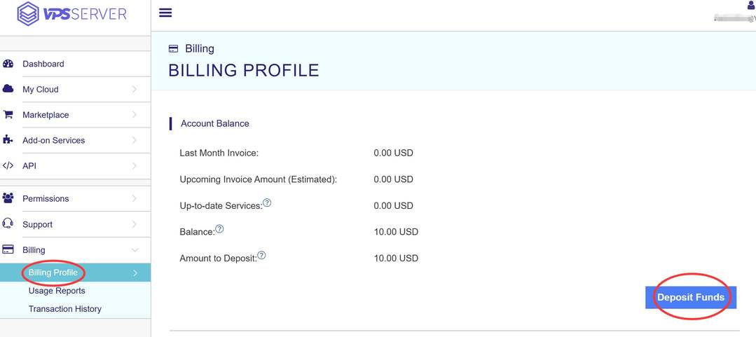
Task: Open help tooltip next to Balance
Action: click(x=219, y=229)
